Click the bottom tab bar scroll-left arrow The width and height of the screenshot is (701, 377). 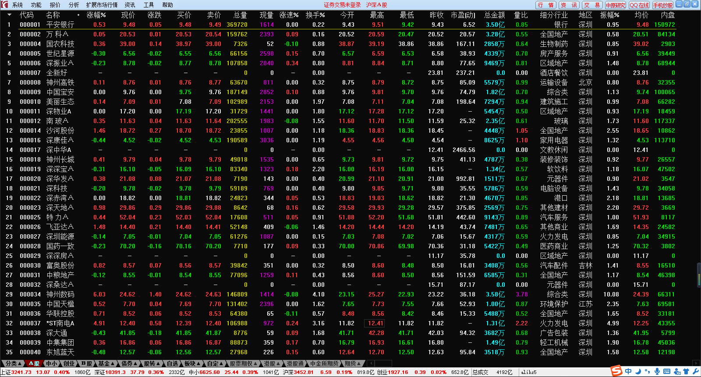pyautogui.click(x=370, y=363)
